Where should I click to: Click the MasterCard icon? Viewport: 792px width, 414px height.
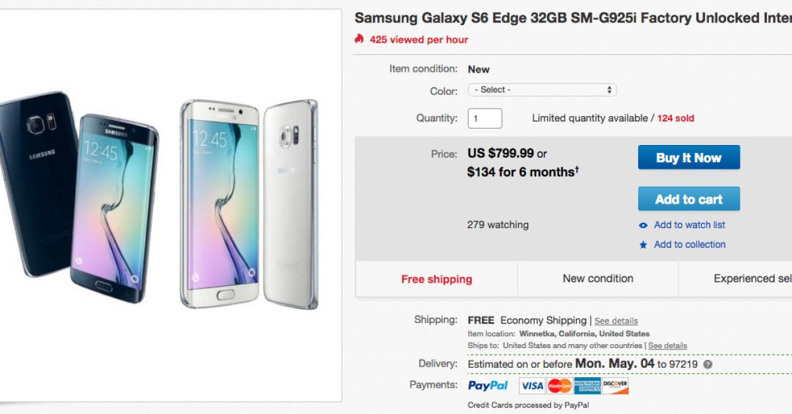[560, 386]
